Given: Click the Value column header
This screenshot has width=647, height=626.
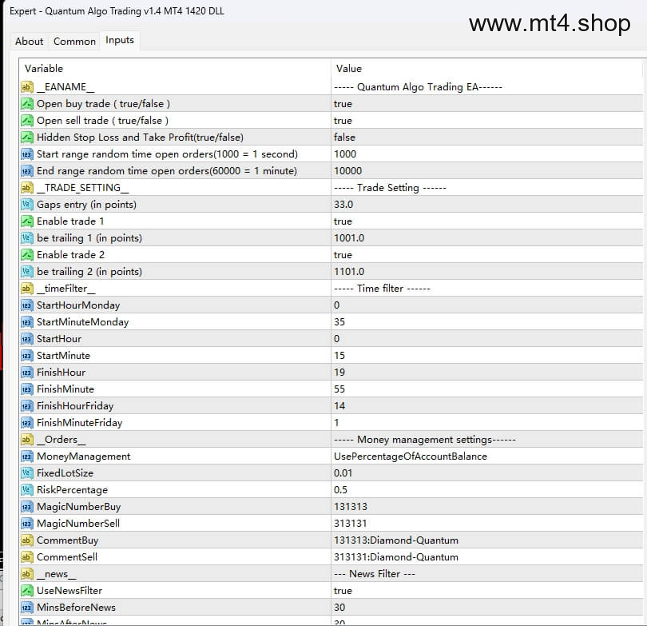Looking at the screenshot, I should pos(349,69).
